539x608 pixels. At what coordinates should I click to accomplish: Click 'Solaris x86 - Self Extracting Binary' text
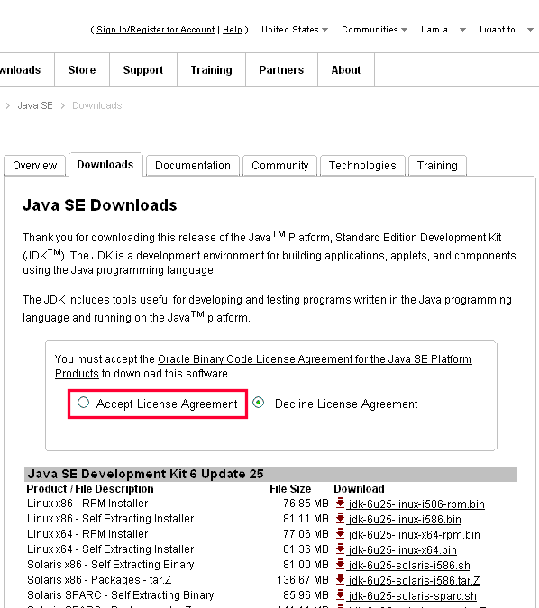point(110,564)
